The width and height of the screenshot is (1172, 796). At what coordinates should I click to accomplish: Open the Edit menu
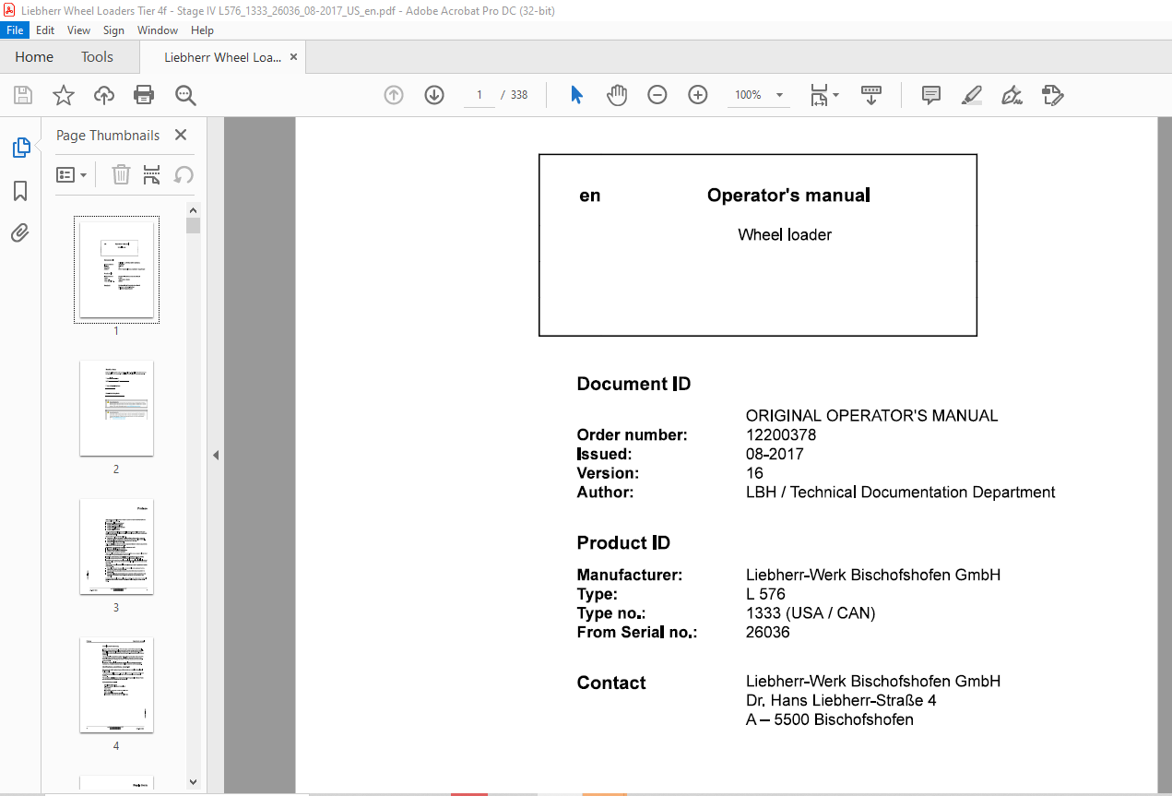45,30
